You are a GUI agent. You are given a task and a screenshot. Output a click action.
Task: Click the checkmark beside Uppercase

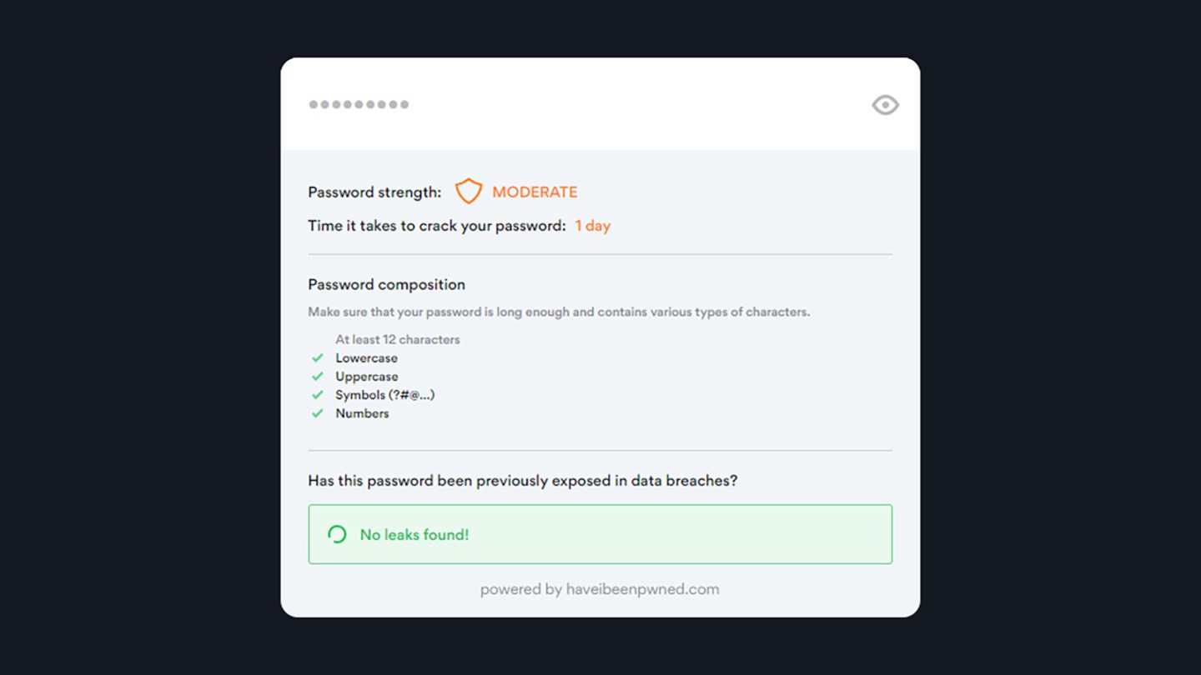tap(318, 376)
